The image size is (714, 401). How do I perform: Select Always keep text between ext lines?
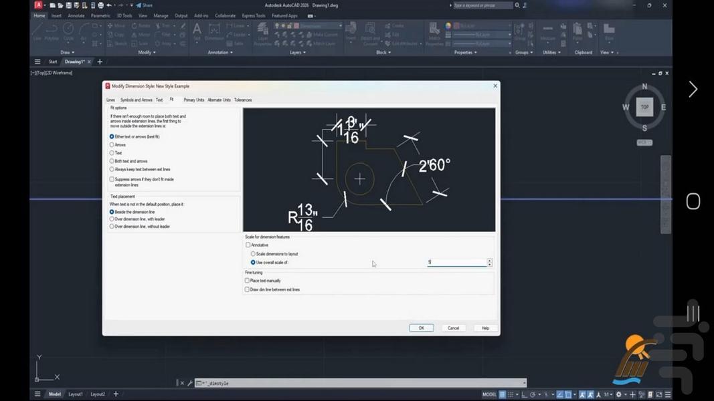(x=112, y=170)
